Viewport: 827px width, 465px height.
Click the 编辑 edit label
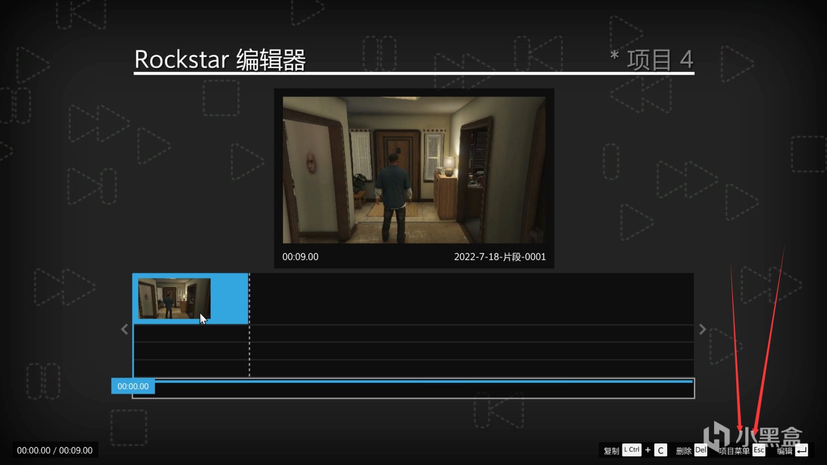click(784, 451)
